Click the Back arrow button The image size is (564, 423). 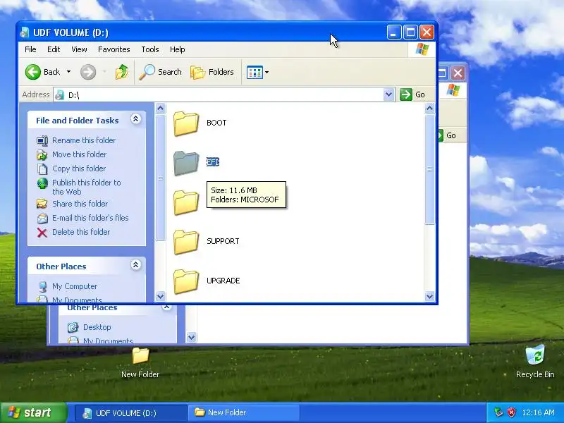pyautogui.click(x=32, y=72)
